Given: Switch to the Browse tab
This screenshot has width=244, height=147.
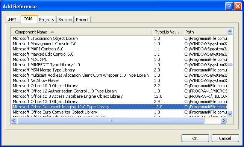Looking at the screenshot, I should point(65,20).
